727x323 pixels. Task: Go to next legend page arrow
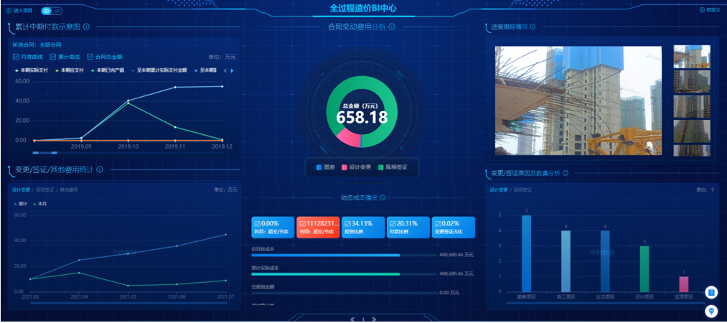pyautogui.click(x=232, y=70)
